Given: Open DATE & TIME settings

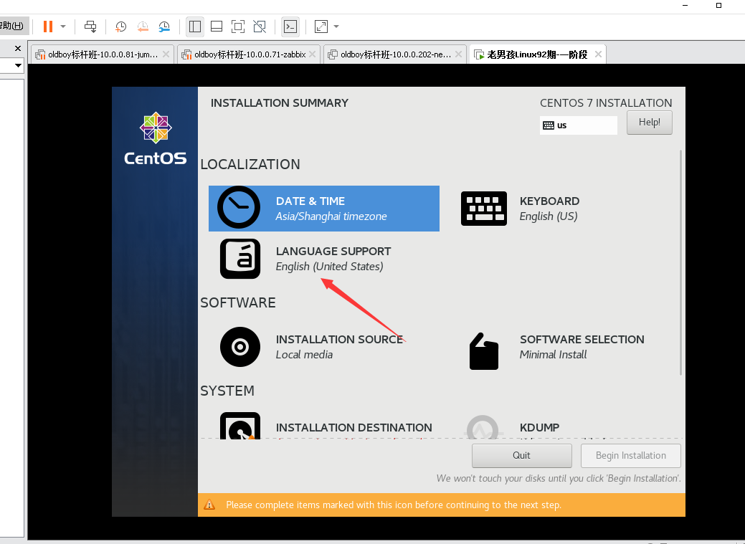Looking at the screenshot, I should point(324,209).
